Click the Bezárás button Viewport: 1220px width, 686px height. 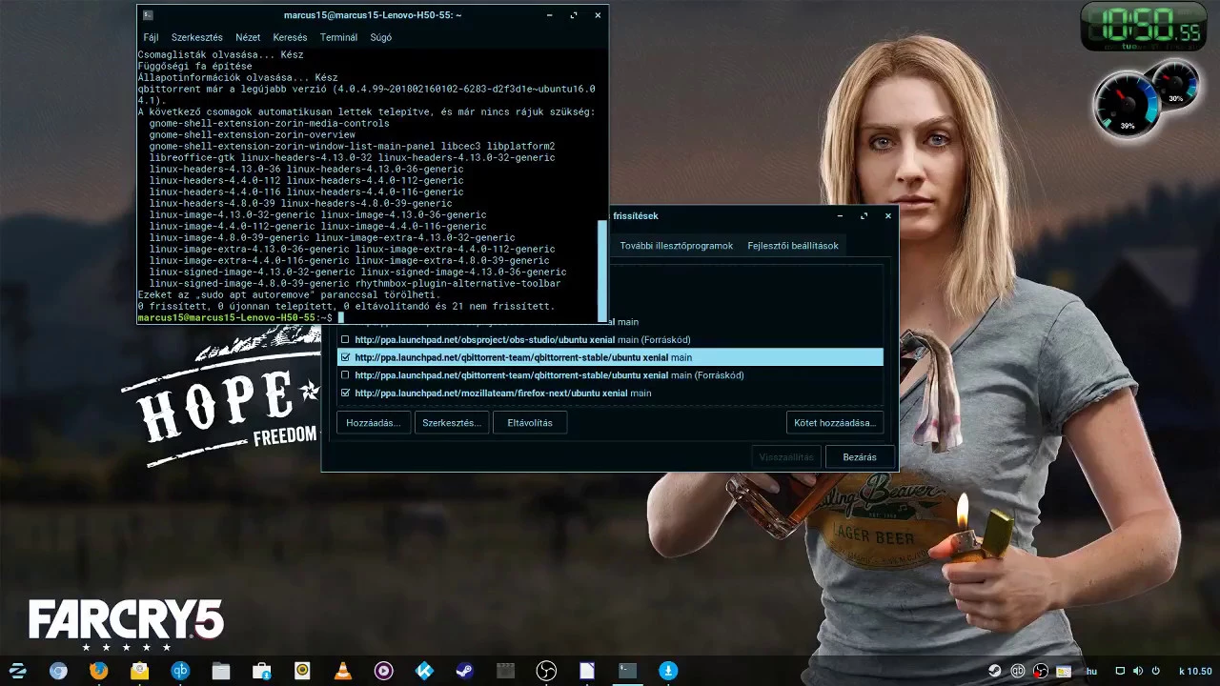[860, 457]
